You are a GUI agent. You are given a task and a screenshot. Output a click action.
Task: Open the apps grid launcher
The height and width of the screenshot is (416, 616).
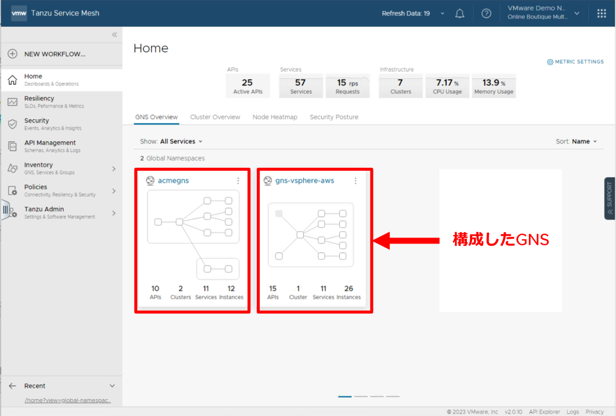[x=602, y=13]
